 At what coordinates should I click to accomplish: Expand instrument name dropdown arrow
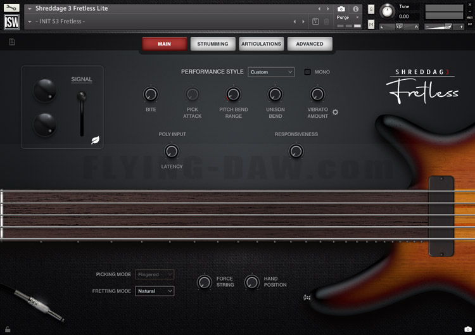[x=30, y=9]
